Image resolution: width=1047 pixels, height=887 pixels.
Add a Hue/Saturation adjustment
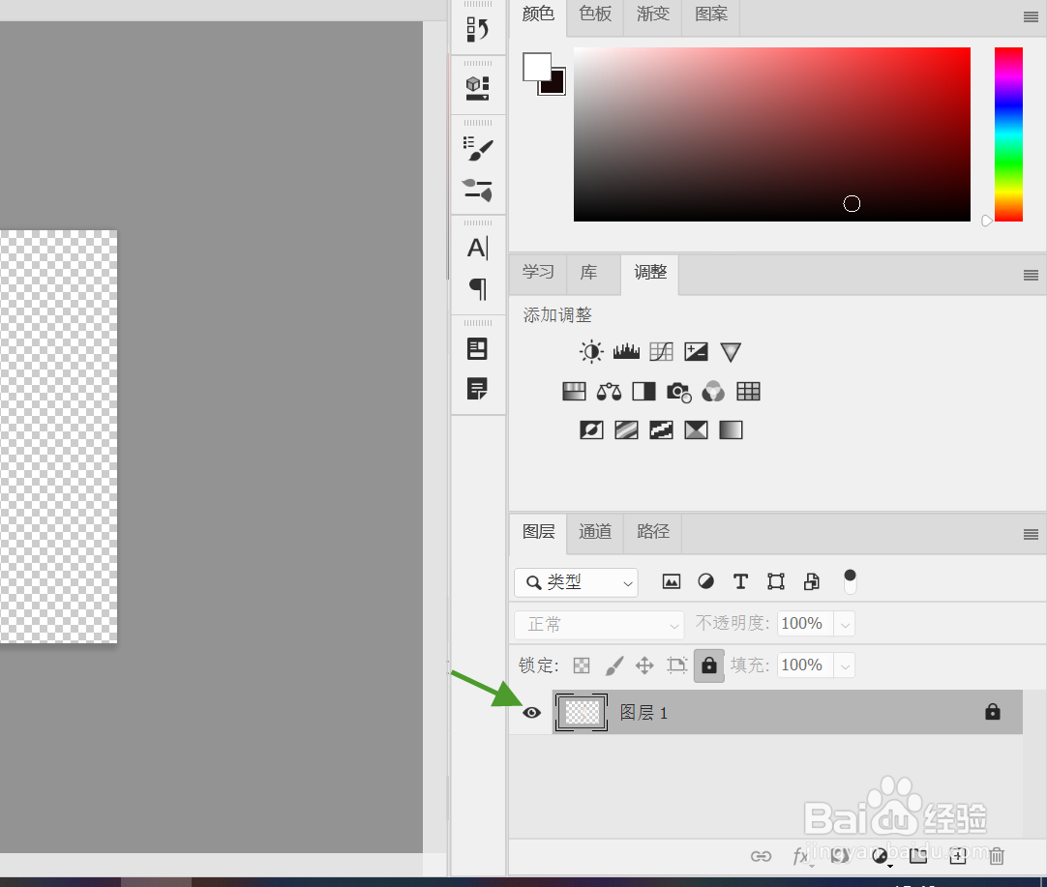[x=574, y=391]
